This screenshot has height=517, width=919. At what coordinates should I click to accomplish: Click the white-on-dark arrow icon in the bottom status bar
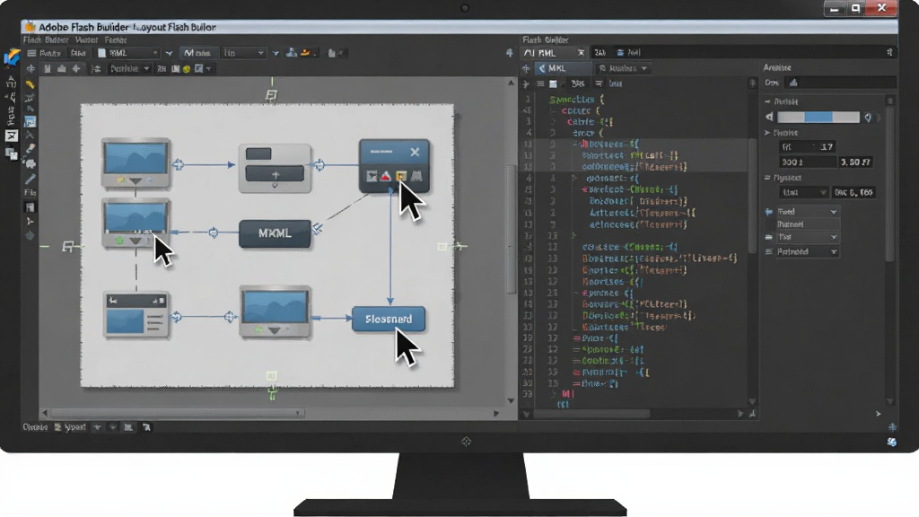(146, 427)
